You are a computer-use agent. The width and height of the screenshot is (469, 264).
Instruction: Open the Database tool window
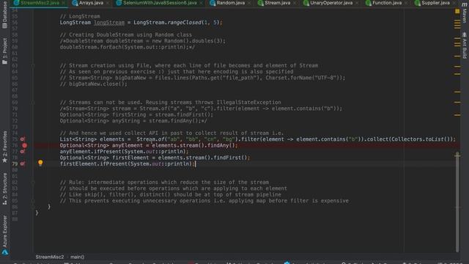4,15
